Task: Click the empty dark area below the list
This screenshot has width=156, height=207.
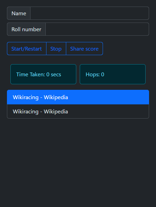Action: (x=78, y=162)
